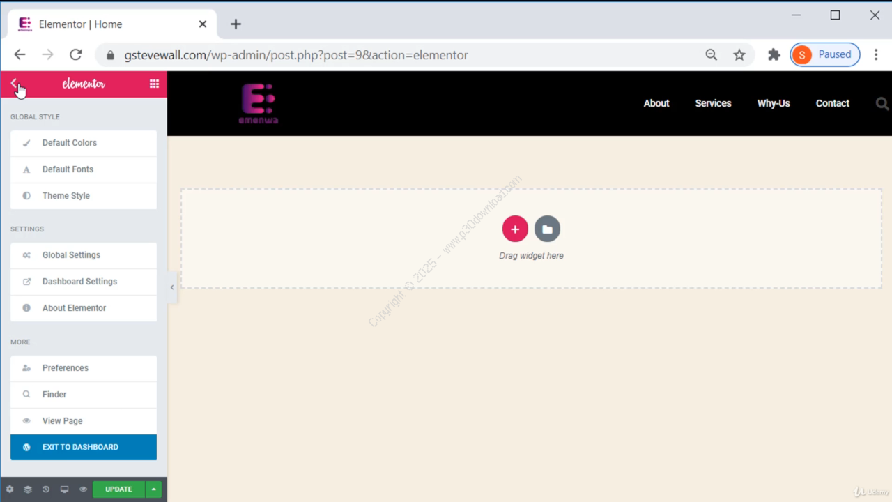Open Dashboard Settings link
The width and height of the screenshot is (892, 502).
coord(84,282)
